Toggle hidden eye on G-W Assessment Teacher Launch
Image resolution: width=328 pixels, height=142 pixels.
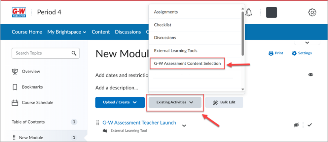(x=296, y=125)
